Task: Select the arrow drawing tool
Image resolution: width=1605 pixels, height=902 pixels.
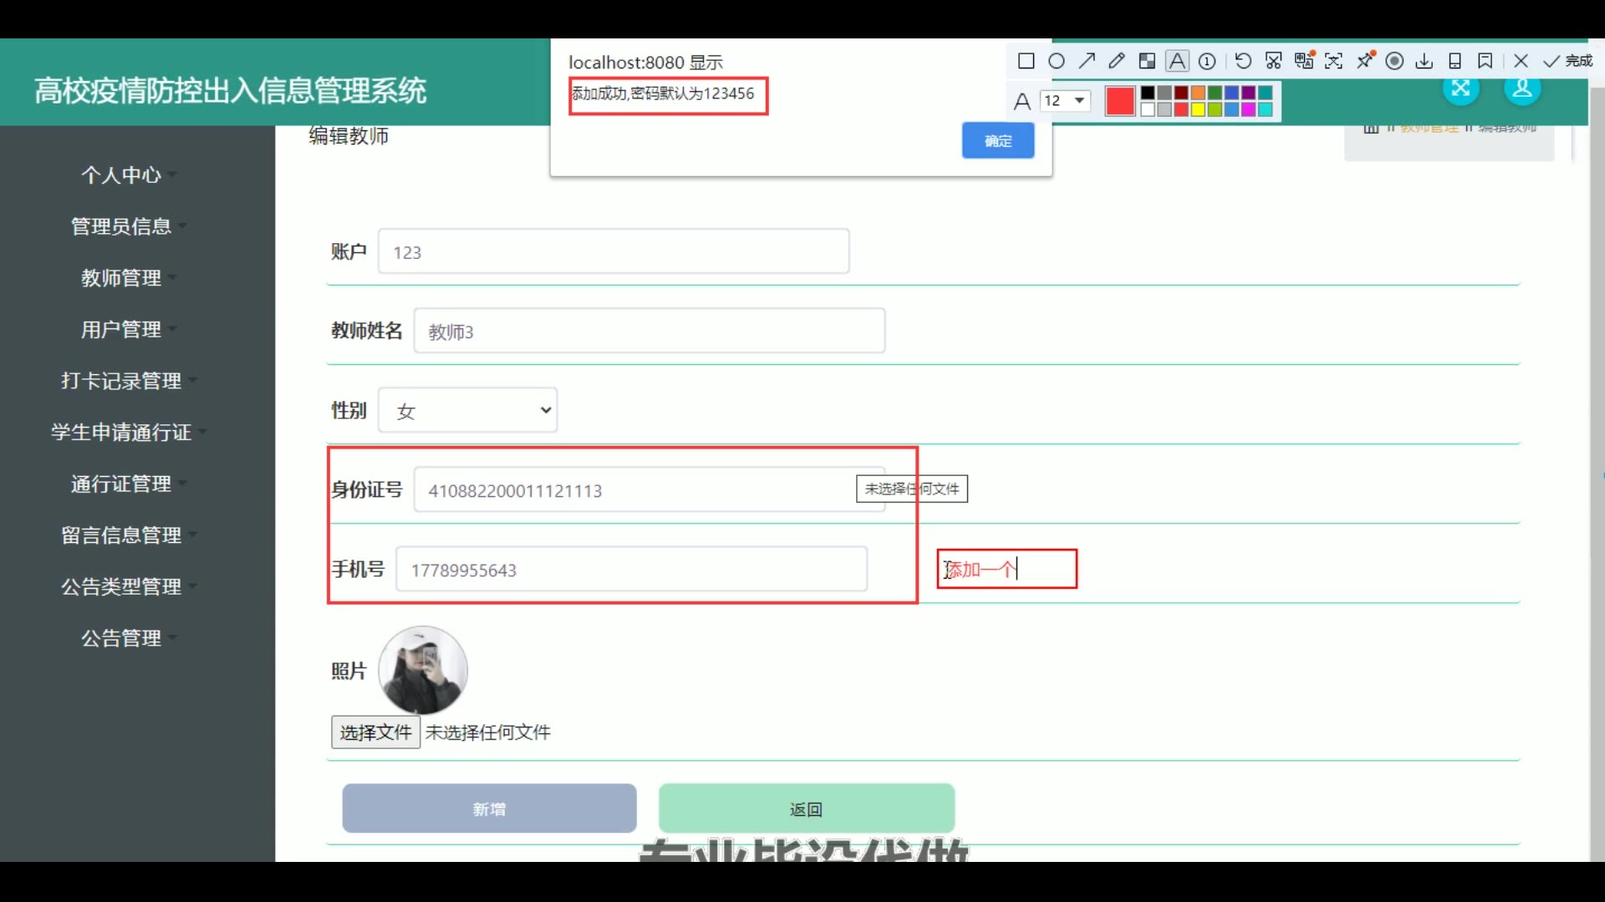Action: [x=1087, y=61]
